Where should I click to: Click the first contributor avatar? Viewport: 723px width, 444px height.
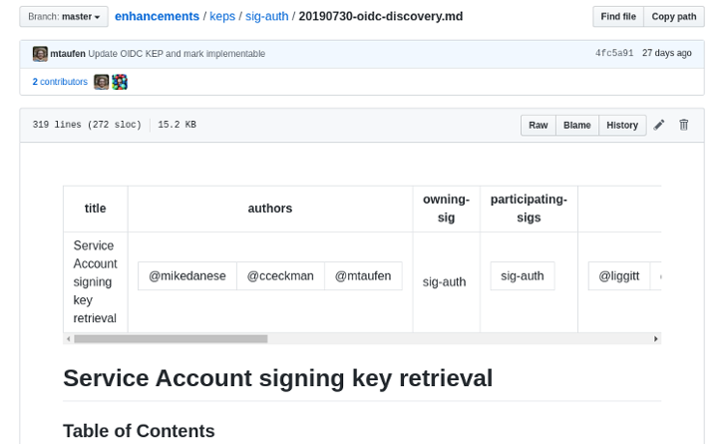click(101, 82)
